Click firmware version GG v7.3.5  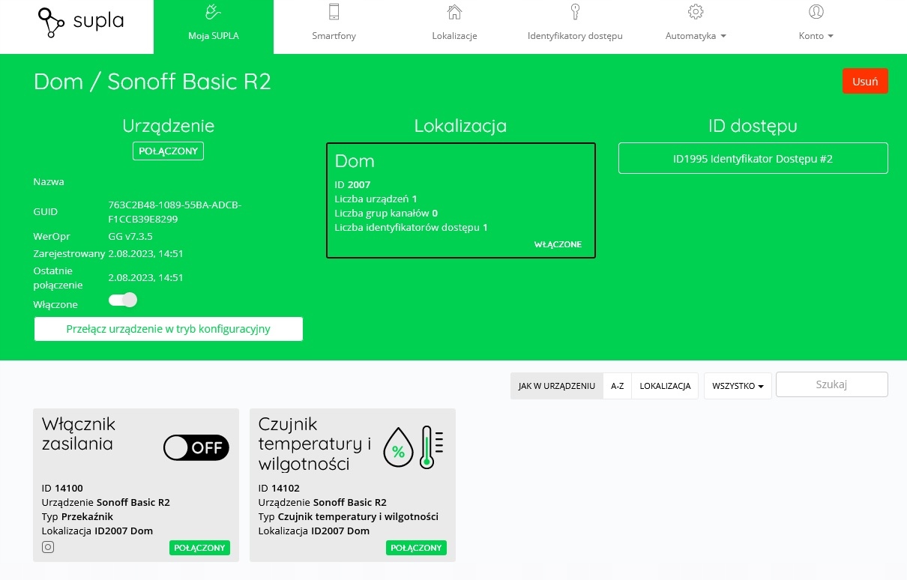tap(130, 236)
